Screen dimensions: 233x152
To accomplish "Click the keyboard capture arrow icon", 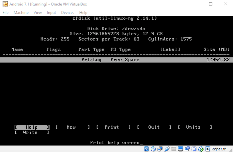I will click(208, 149).
